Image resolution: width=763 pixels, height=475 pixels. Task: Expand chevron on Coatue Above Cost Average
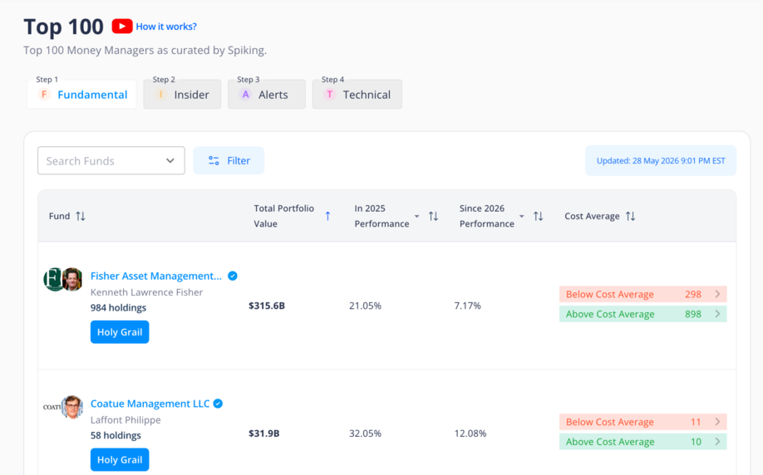[718, 442]
